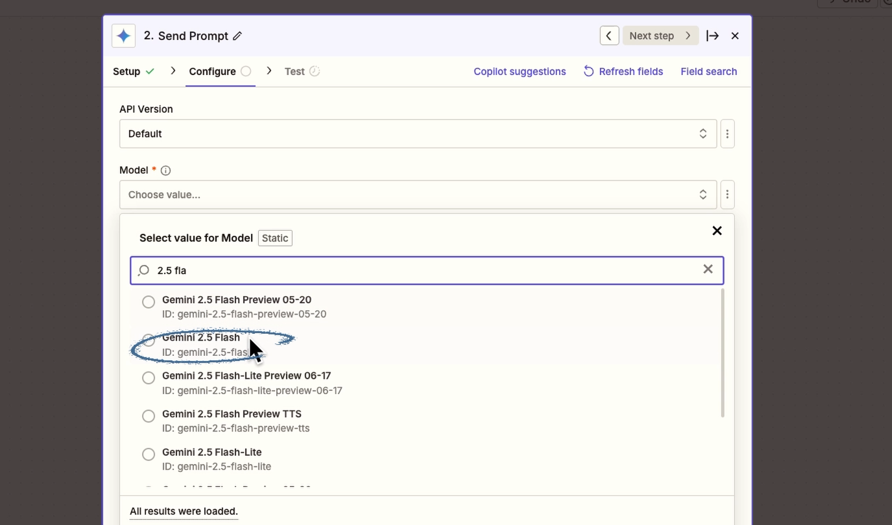The height and width of the screenshot is (525, 892).
Task: Switch to the Setup tab
Action: coord(134,72)
